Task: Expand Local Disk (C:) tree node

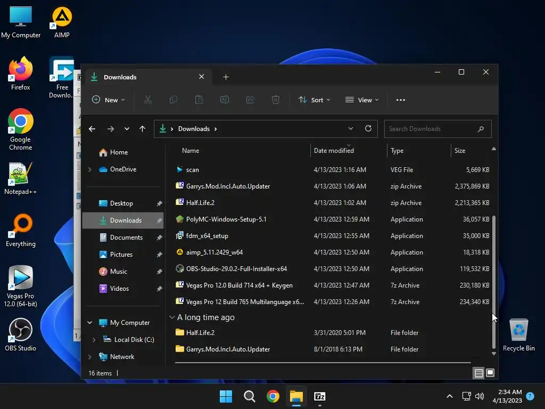Action: pyautogui.click(x=94, y=340)
